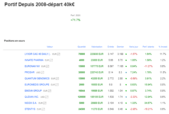Open the EMOVA GROUP chart icon
169x114 pixels.
pos(49,91)
